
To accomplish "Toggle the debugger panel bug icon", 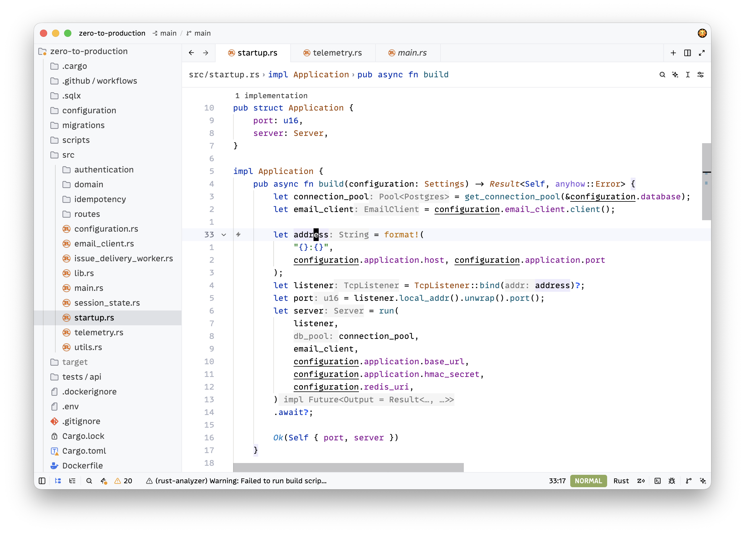I will pyautogui.click(x=672, y=481).
